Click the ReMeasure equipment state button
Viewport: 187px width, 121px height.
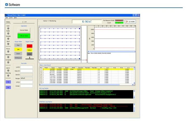pyautogui.click(x=18, y=58)
